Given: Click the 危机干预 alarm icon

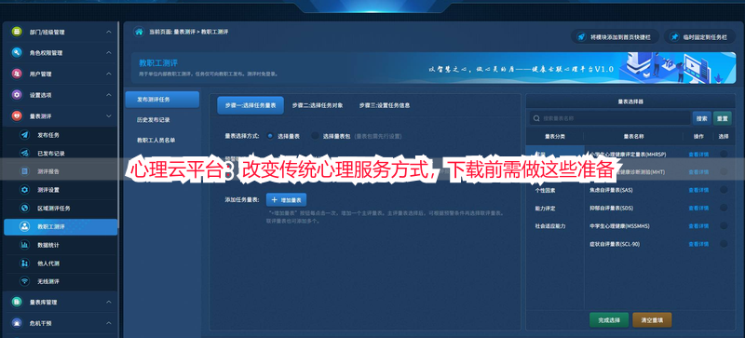Looking at the screenshot, I should (x=17, y=323).
